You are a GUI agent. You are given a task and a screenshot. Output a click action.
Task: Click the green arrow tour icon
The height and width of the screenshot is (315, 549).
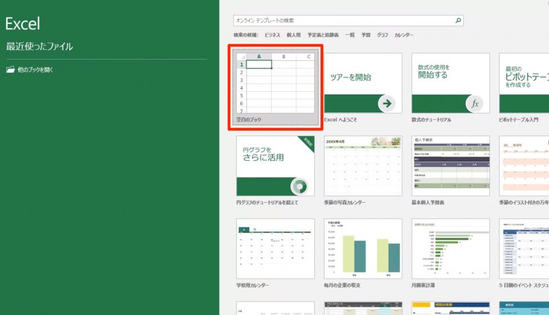point(387,103)
